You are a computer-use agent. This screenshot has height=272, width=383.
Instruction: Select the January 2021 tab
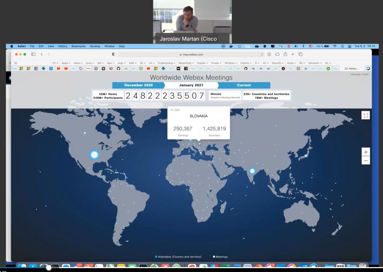[191, 85]
